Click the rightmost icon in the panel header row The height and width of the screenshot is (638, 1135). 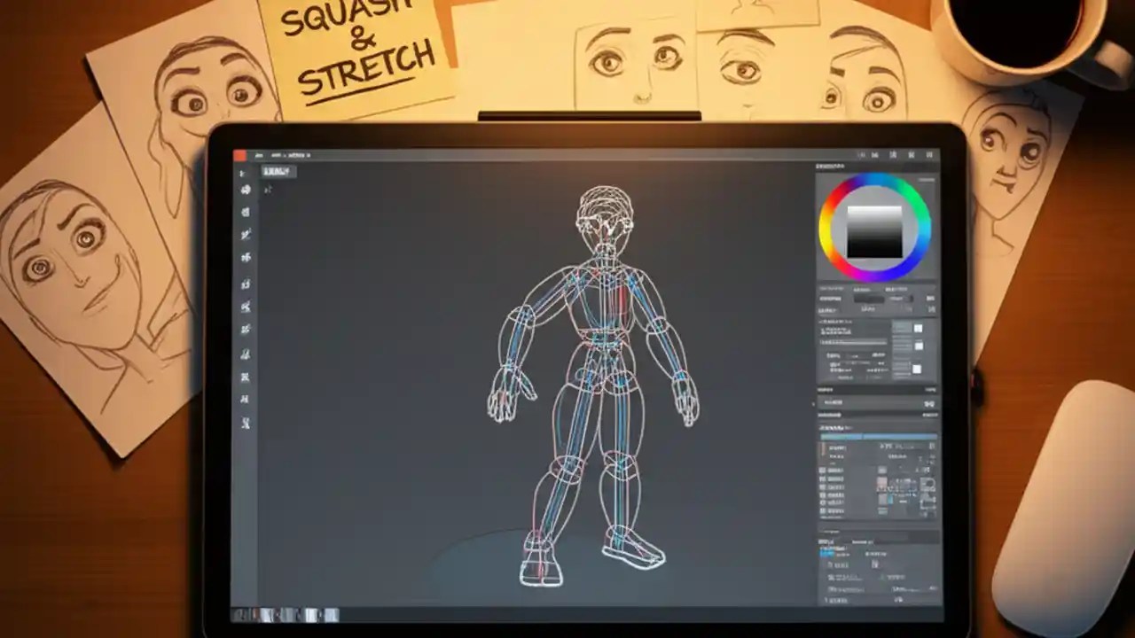coord(929,153)
